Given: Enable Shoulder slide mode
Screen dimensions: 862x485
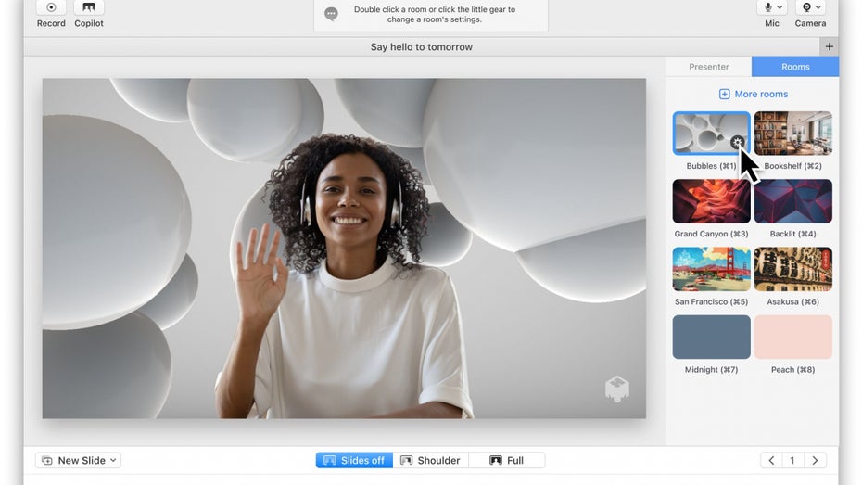Looking at the screenshot, I should tap(430, 461).
